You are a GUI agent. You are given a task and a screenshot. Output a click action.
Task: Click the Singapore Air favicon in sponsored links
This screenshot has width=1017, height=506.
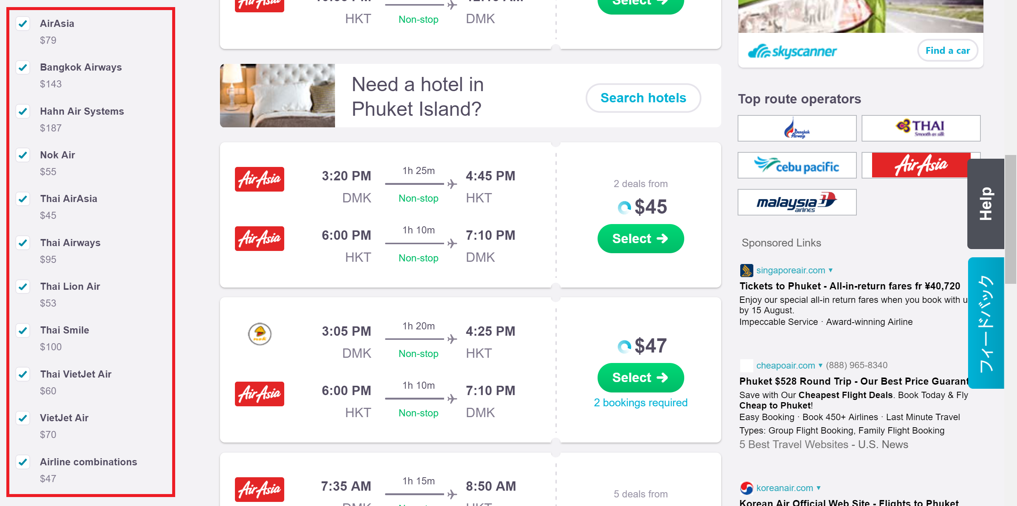pyautogui.click(x=746, y=270)
